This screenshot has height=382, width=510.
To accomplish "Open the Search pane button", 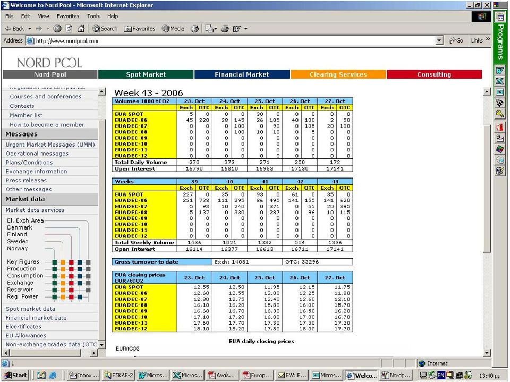I will click(105, 29).
